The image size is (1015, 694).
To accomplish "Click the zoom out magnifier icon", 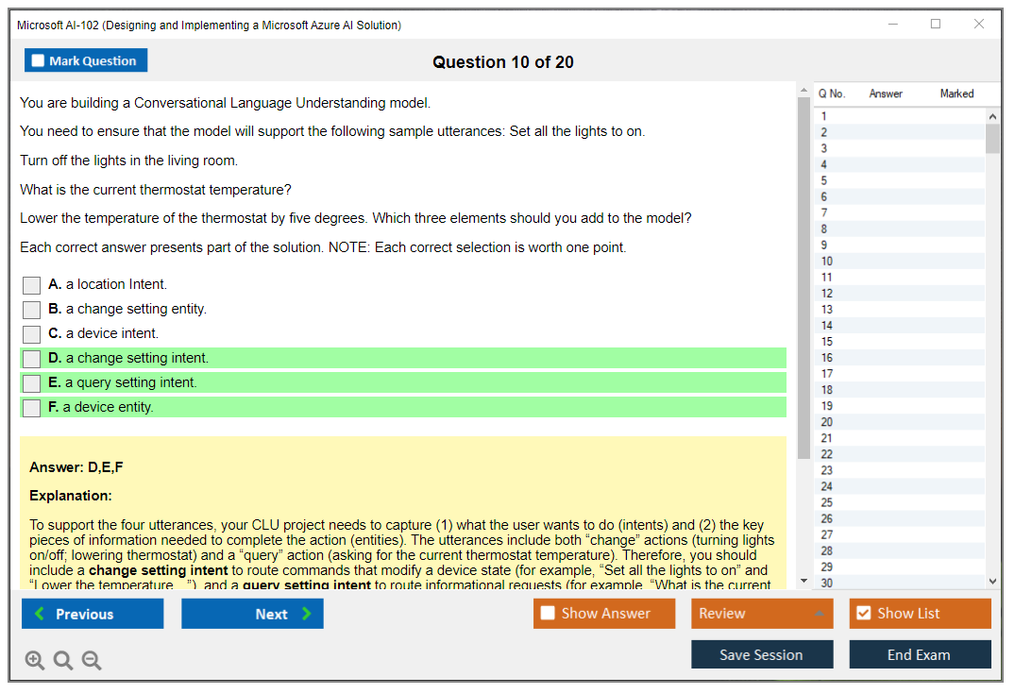I will (92, 661).
